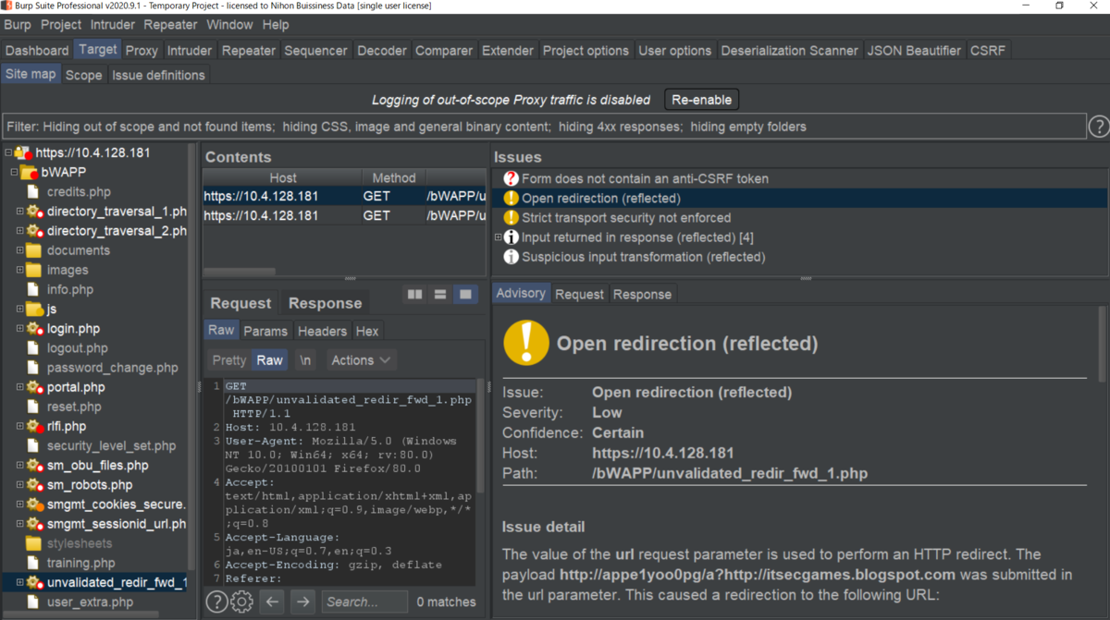Click the Strict transport security warning icon
This screenshot has height=620, width=1110.
coord(511,217)
